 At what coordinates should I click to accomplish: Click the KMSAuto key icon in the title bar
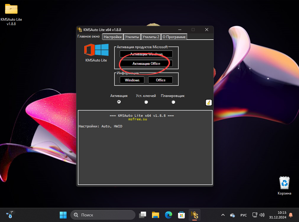click(80, 30)
